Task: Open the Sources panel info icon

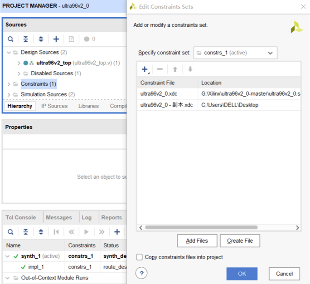Action: (x=71, y=39)
